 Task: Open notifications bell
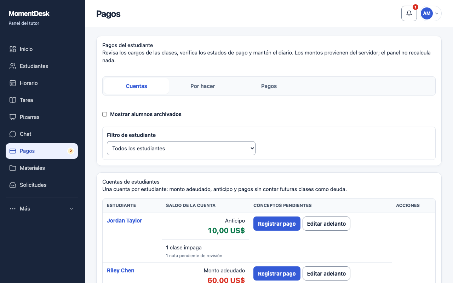click(409, 13)
